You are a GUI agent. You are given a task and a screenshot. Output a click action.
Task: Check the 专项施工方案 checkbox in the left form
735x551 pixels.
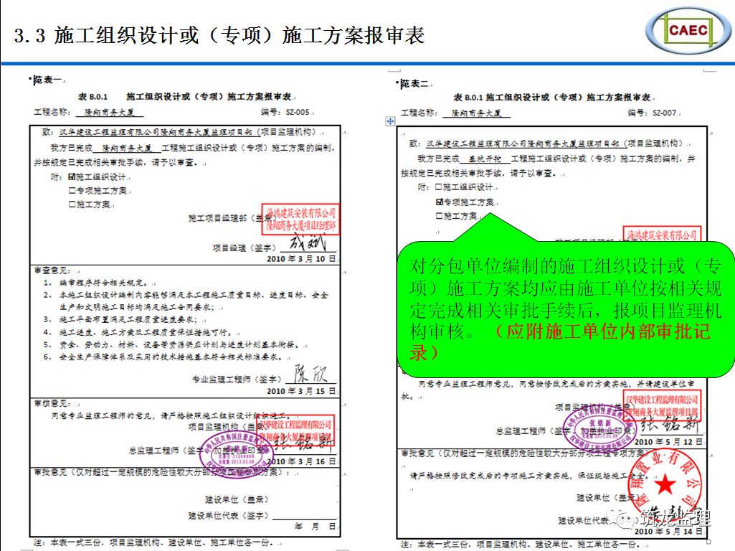[72, 190]
